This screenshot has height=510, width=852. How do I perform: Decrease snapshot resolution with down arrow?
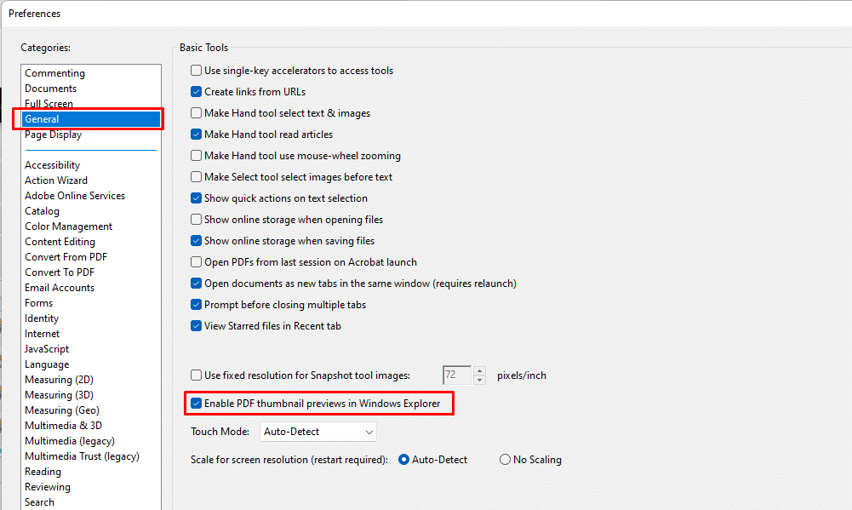coord(480,380)
